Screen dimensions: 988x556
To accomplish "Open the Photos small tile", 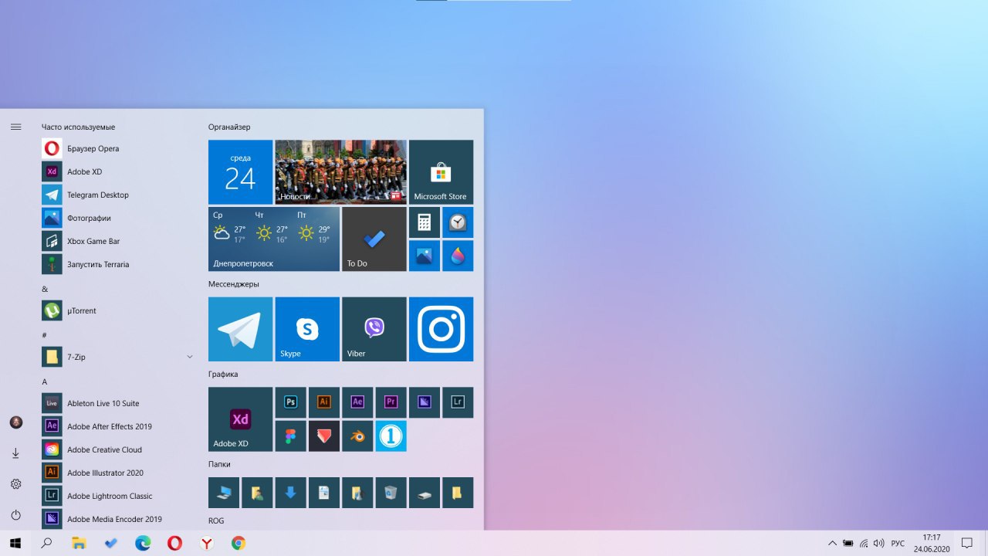I will [x=425, y=256].
